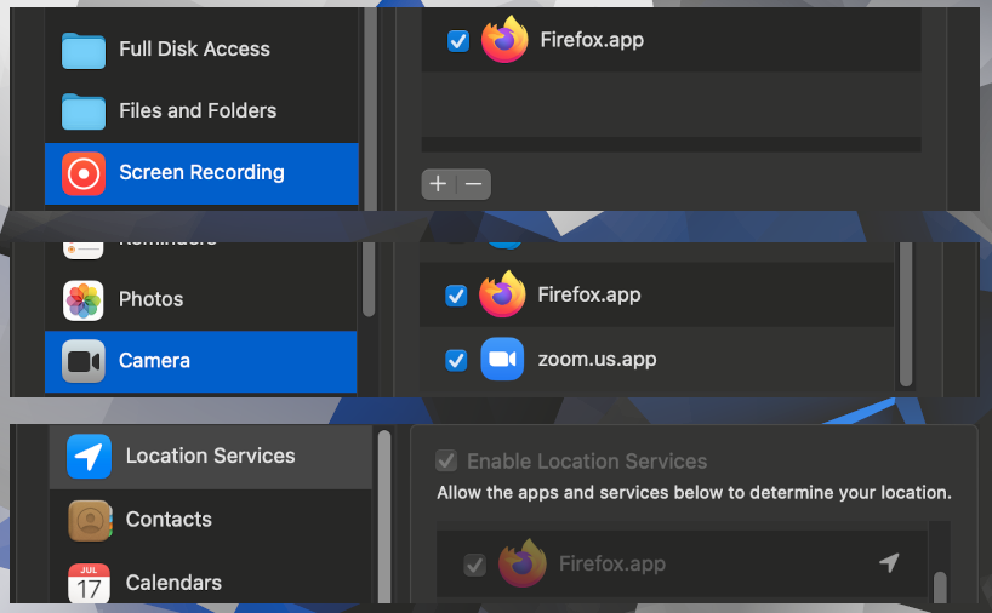This screenshot has width=992, height=613.
Task: Click location arrow indicator beside Firefox.app
Action: click(x=889, y=563)
